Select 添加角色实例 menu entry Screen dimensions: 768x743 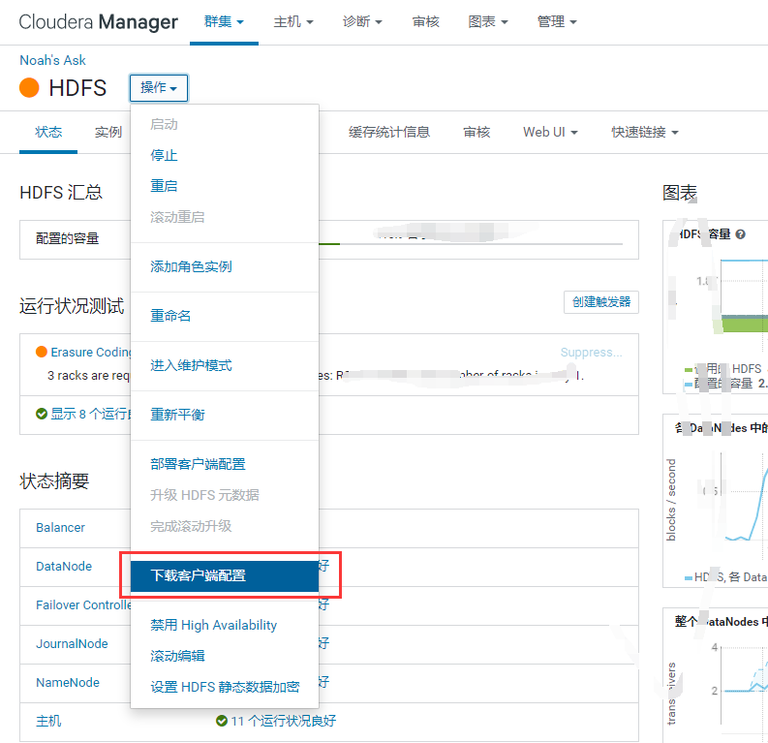[225, 266]
